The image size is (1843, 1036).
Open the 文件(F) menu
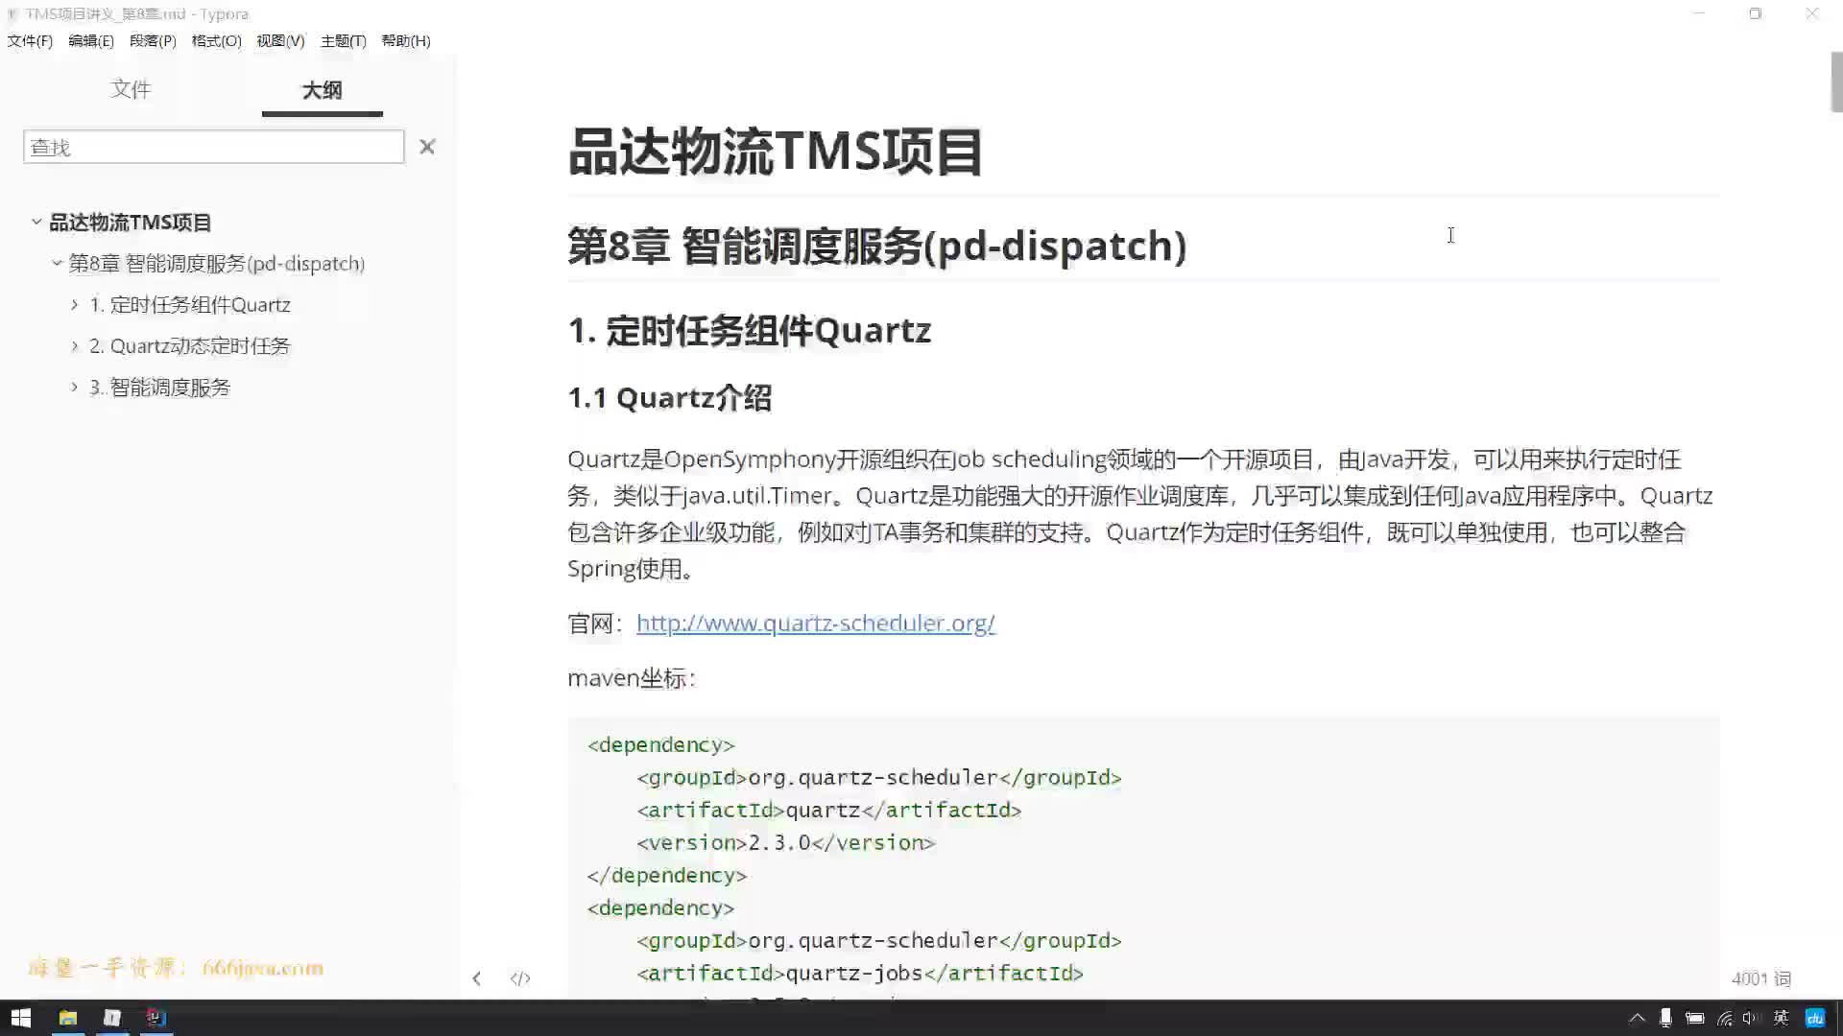pyautogui.click(x=30, y=40)
